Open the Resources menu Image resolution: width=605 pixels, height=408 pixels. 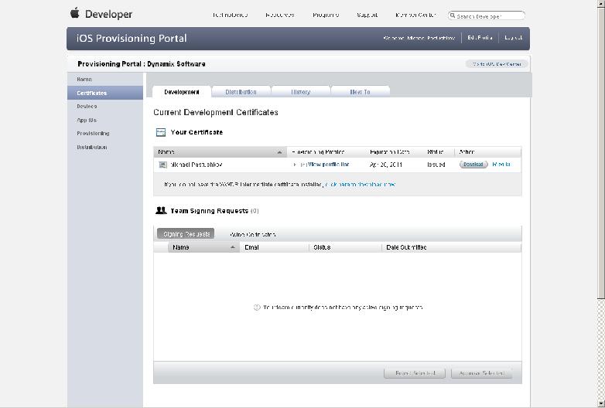pyautogui.click(x=280, y=15)
